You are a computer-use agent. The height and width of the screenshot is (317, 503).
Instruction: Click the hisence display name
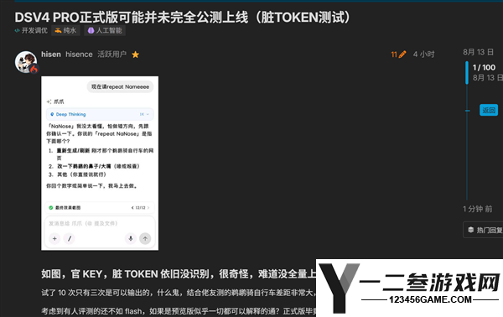tap(79, 55)
